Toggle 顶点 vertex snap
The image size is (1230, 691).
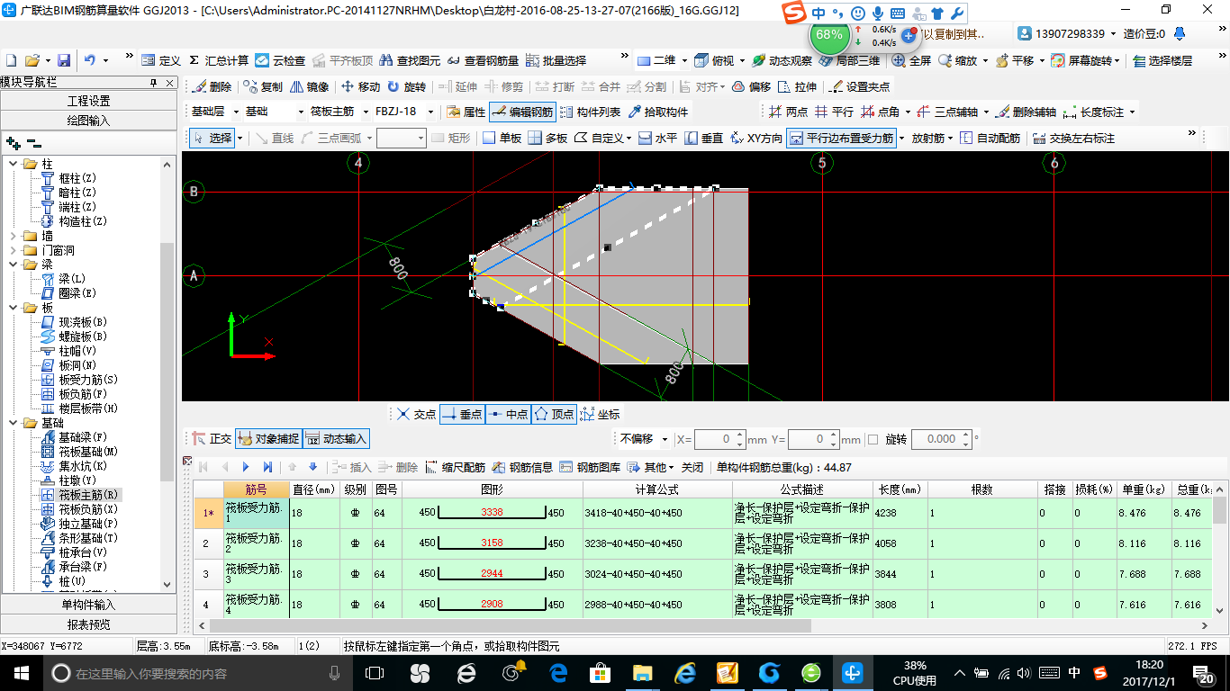pos(555,414)
